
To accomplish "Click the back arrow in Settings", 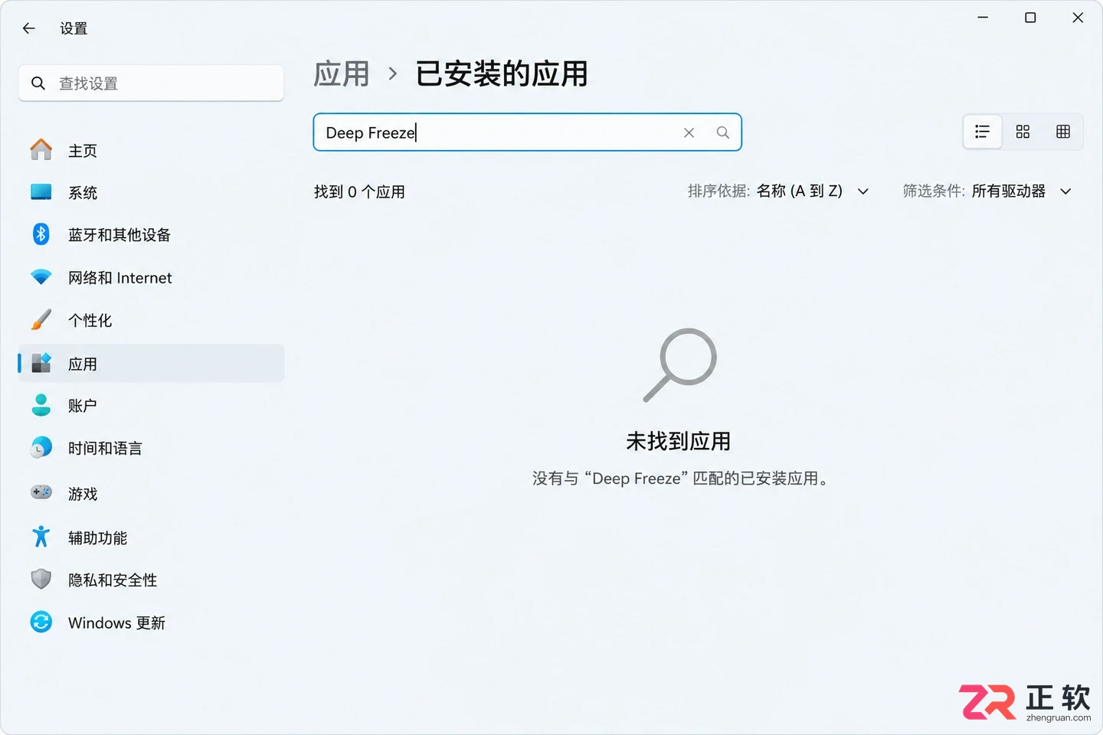I will [x=29, y=28].
